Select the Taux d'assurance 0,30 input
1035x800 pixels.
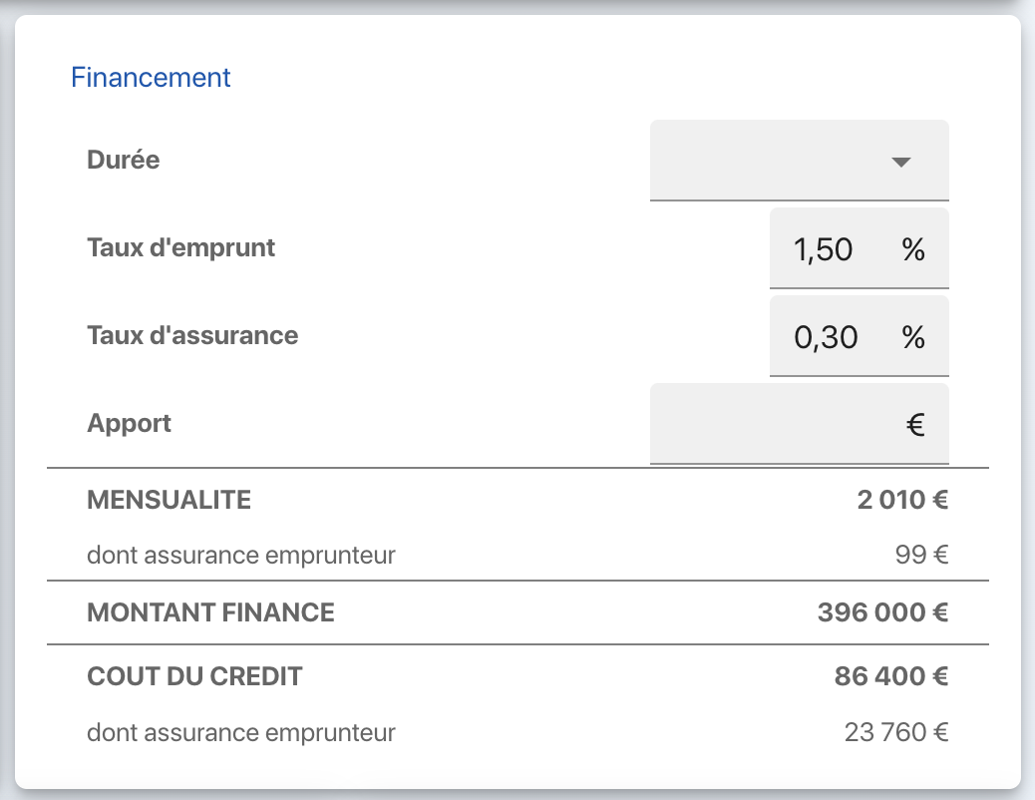tap(826, 337)
